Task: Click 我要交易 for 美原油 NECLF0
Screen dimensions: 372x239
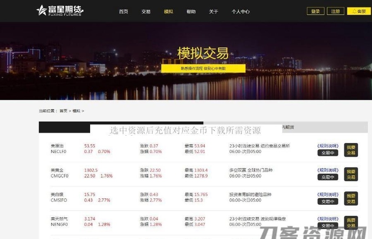Action: click(351, 150)
